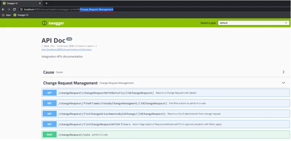Click the address bar URL field
The width and height of the screenshot is (291, 141).
154,10
